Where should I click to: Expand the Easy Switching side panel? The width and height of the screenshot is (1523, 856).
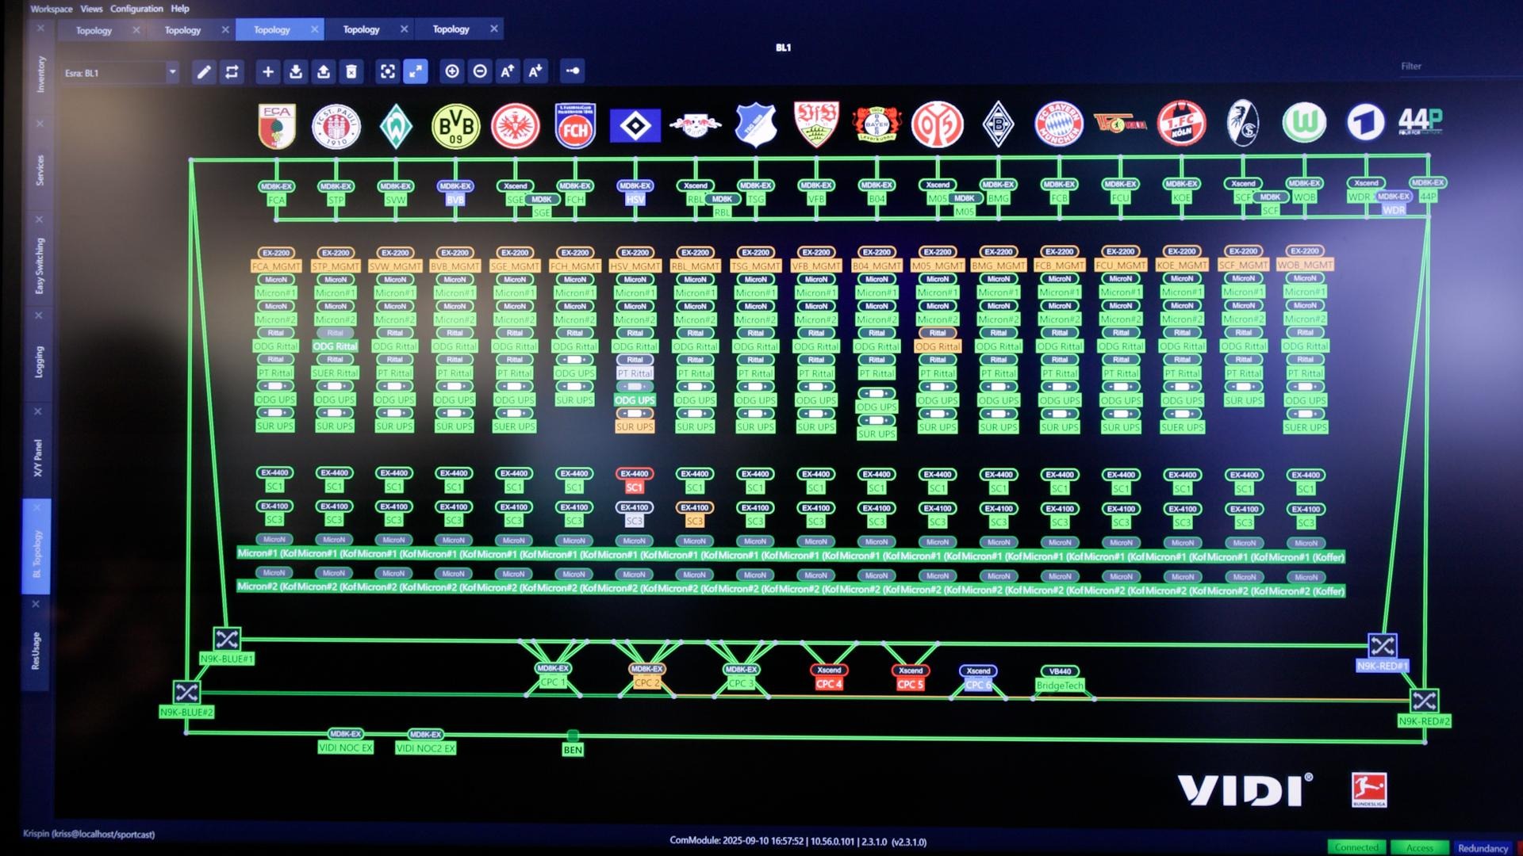(40, 266)
